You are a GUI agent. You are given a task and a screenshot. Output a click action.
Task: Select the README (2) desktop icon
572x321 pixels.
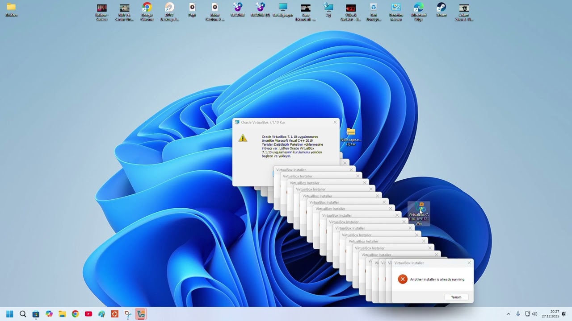tap(260, 10)
